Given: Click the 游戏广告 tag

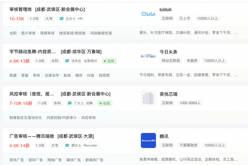Looking at the screenshot, I should pyautogui.click(x=17, y=160).
